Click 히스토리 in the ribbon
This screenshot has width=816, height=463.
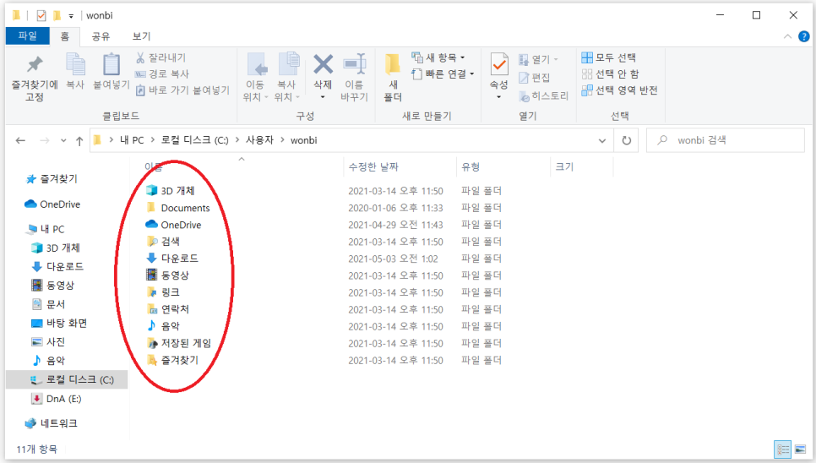[543, 95]
